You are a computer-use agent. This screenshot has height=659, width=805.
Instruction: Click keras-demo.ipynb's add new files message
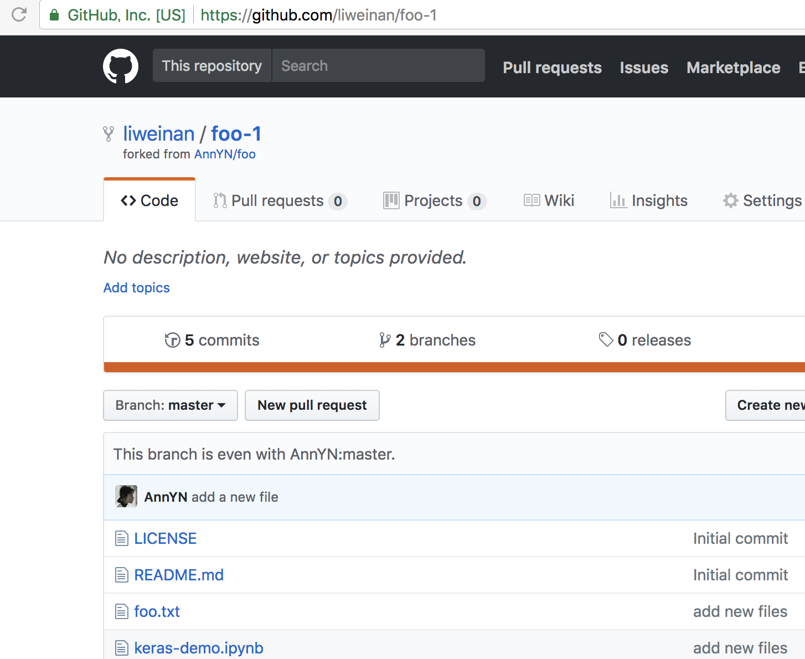[740, 648]
